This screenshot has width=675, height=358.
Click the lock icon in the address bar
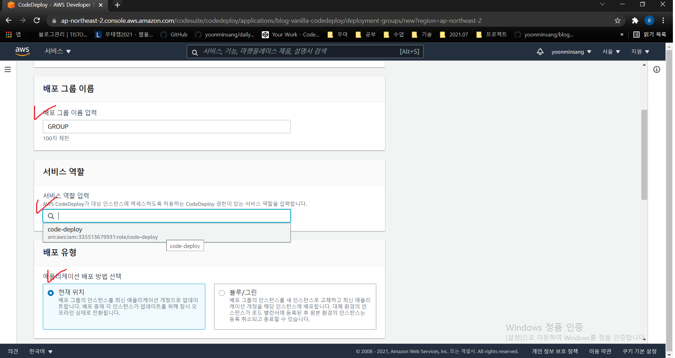click(x=54, y=21)
